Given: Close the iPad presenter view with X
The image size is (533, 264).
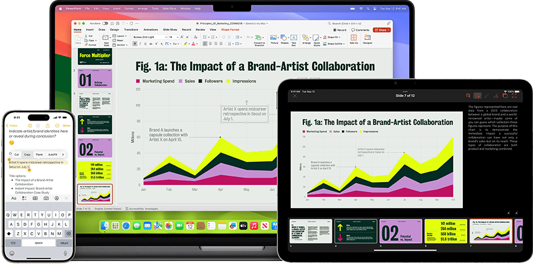Looking at the screenshot, I should click(x=295, y=95).
